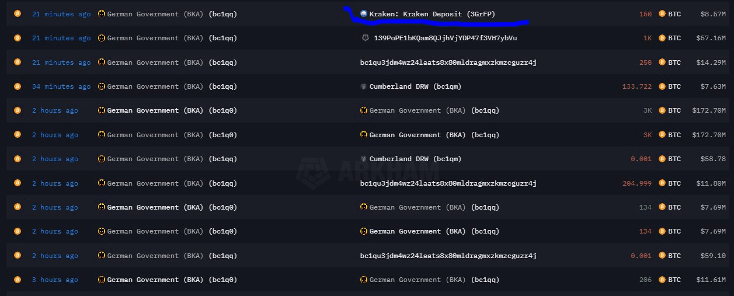Click the 133.722 amount value
The width and height of the screenshot is (734, 296).
click(637, 86)
